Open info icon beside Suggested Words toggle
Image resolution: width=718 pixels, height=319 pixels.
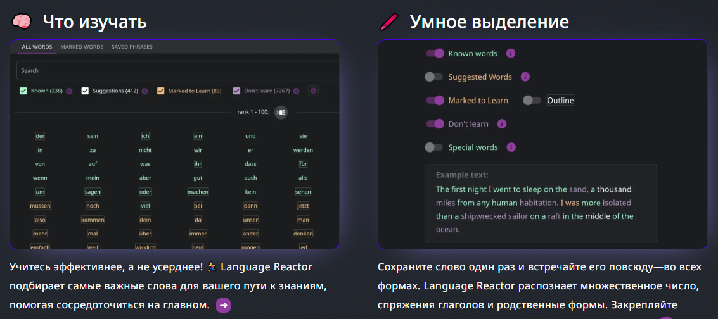tap(525, 77)
